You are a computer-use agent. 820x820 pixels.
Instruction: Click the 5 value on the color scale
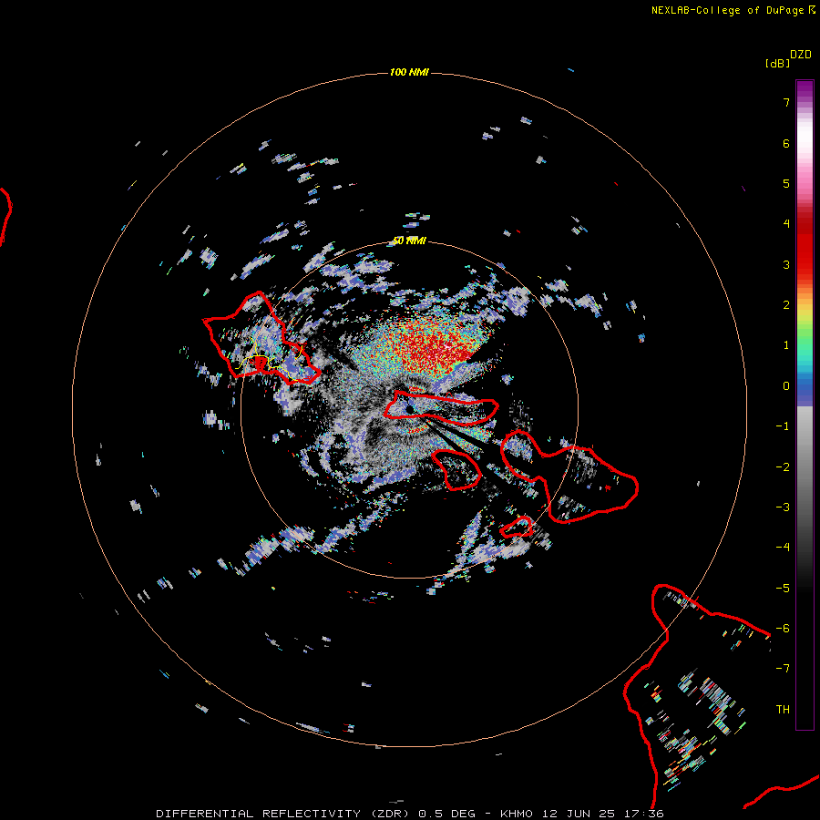786,183
